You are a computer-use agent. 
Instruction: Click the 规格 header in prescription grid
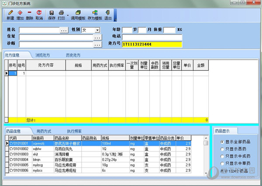(79, 65)
